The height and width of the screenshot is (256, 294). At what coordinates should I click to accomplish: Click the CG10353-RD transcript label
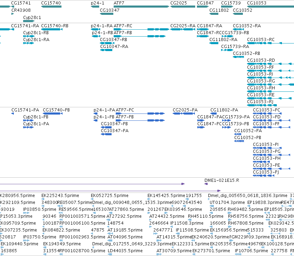tap(261, 60)
